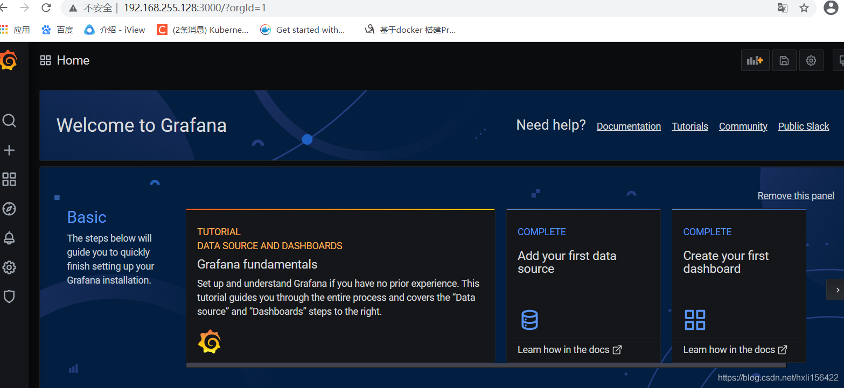The image size is (844, 388).
Task: Open the 百度 bookmark
Action: [x=57, y=30]
